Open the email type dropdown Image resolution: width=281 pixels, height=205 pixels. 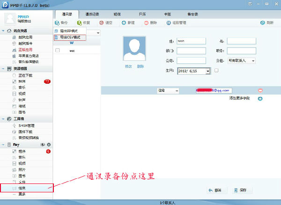point(168,91)
